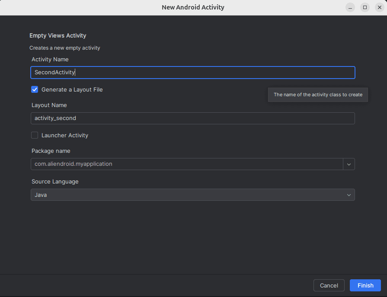Click the Empty Views Activity heading
387x297 pixels.
tap(58, 35)
